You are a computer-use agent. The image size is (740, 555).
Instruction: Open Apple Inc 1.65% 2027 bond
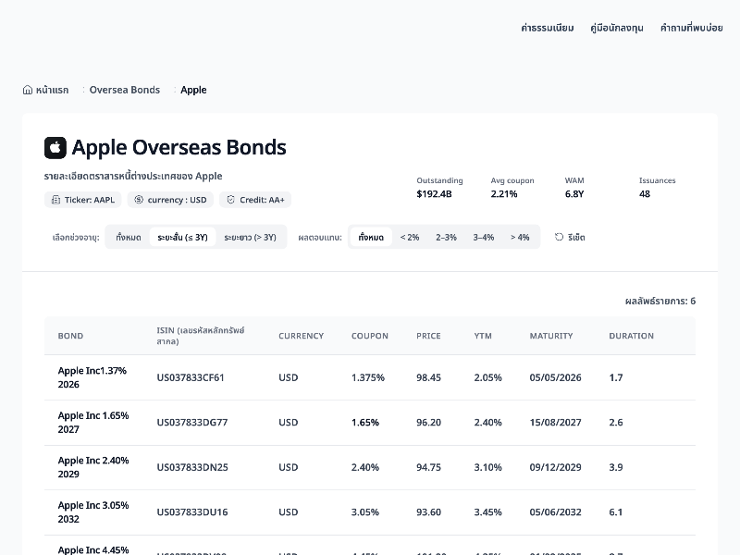pos(93,423)
